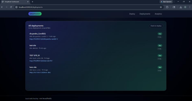The height and width of the screenshot is (101, 192).
Task: Click the TEST SITE_01 deployment title
Action: [x=34, y=55]
